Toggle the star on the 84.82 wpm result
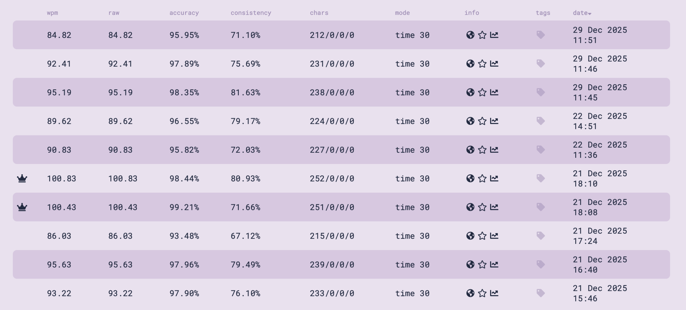Screen dimensions: 686x310 coord(482,35)
